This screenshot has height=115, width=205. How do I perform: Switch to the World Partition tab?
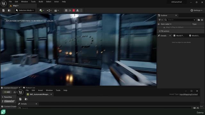[x=180, y=35]
